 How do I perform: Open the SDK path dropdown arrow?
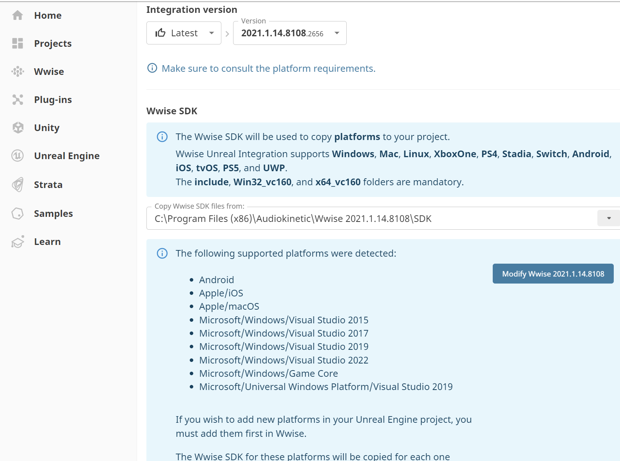[608, 218]
